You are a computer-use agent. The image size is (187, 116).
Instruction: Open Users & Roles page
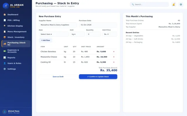16,63
